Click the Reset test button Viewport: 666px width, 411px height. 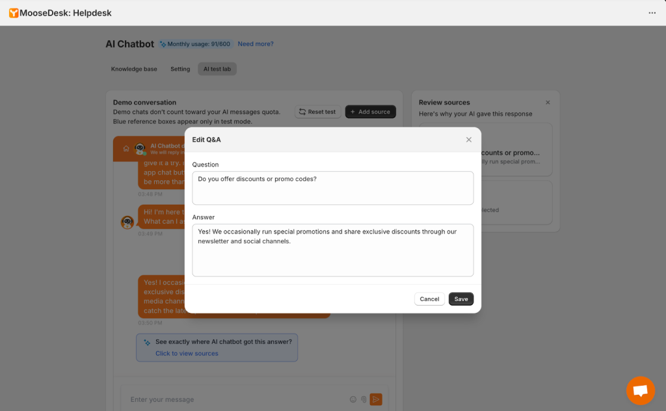pos(317,112)
